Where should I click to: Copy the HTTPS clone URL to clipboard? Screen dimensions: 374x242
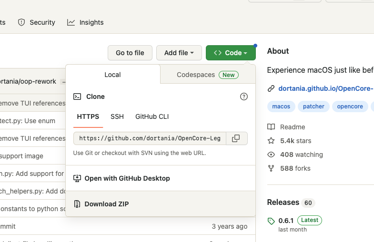236,138
